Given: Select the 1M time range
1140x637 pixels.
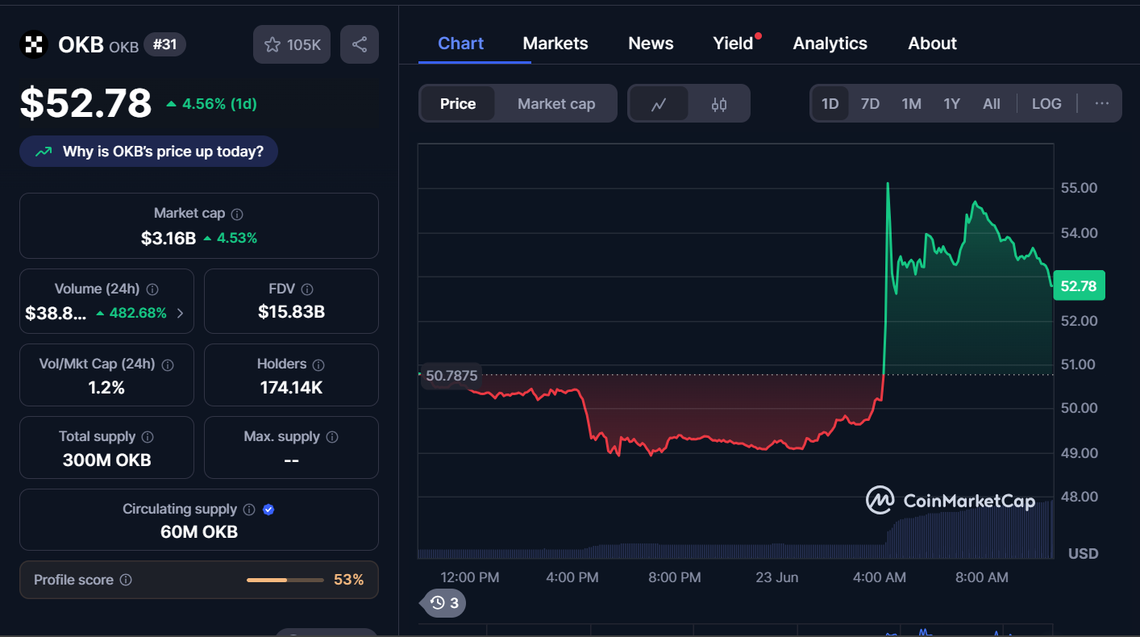Looking at the screenshot, I should coord(911,104).
